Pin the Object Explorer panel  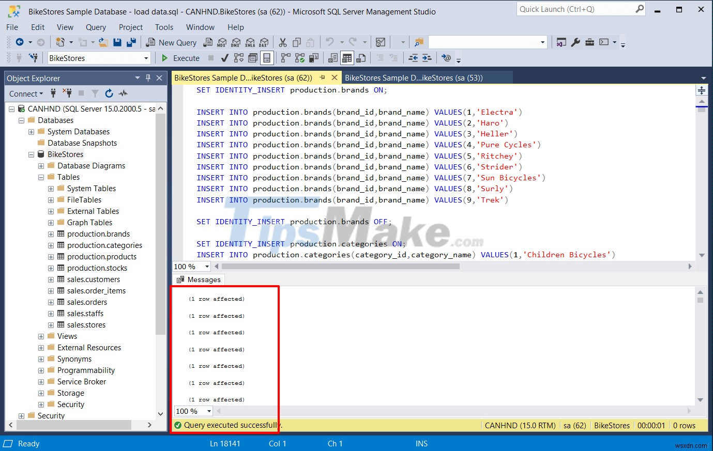click(147, 78)
